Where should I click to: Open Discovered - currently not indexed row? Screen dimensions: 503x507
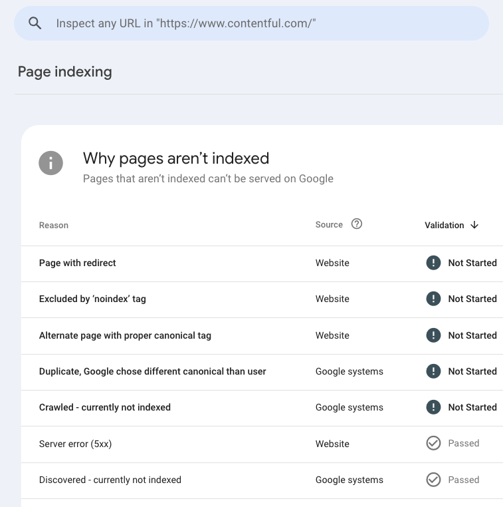click(110, 480)
